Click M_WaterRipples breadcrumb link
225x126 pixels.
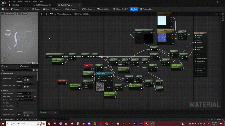62,14
